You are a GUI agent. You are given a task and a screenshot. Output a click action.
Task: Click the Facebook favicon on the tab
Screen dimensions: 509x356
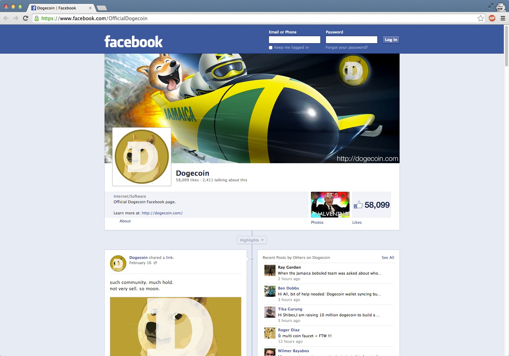click(x=34, y=8)
